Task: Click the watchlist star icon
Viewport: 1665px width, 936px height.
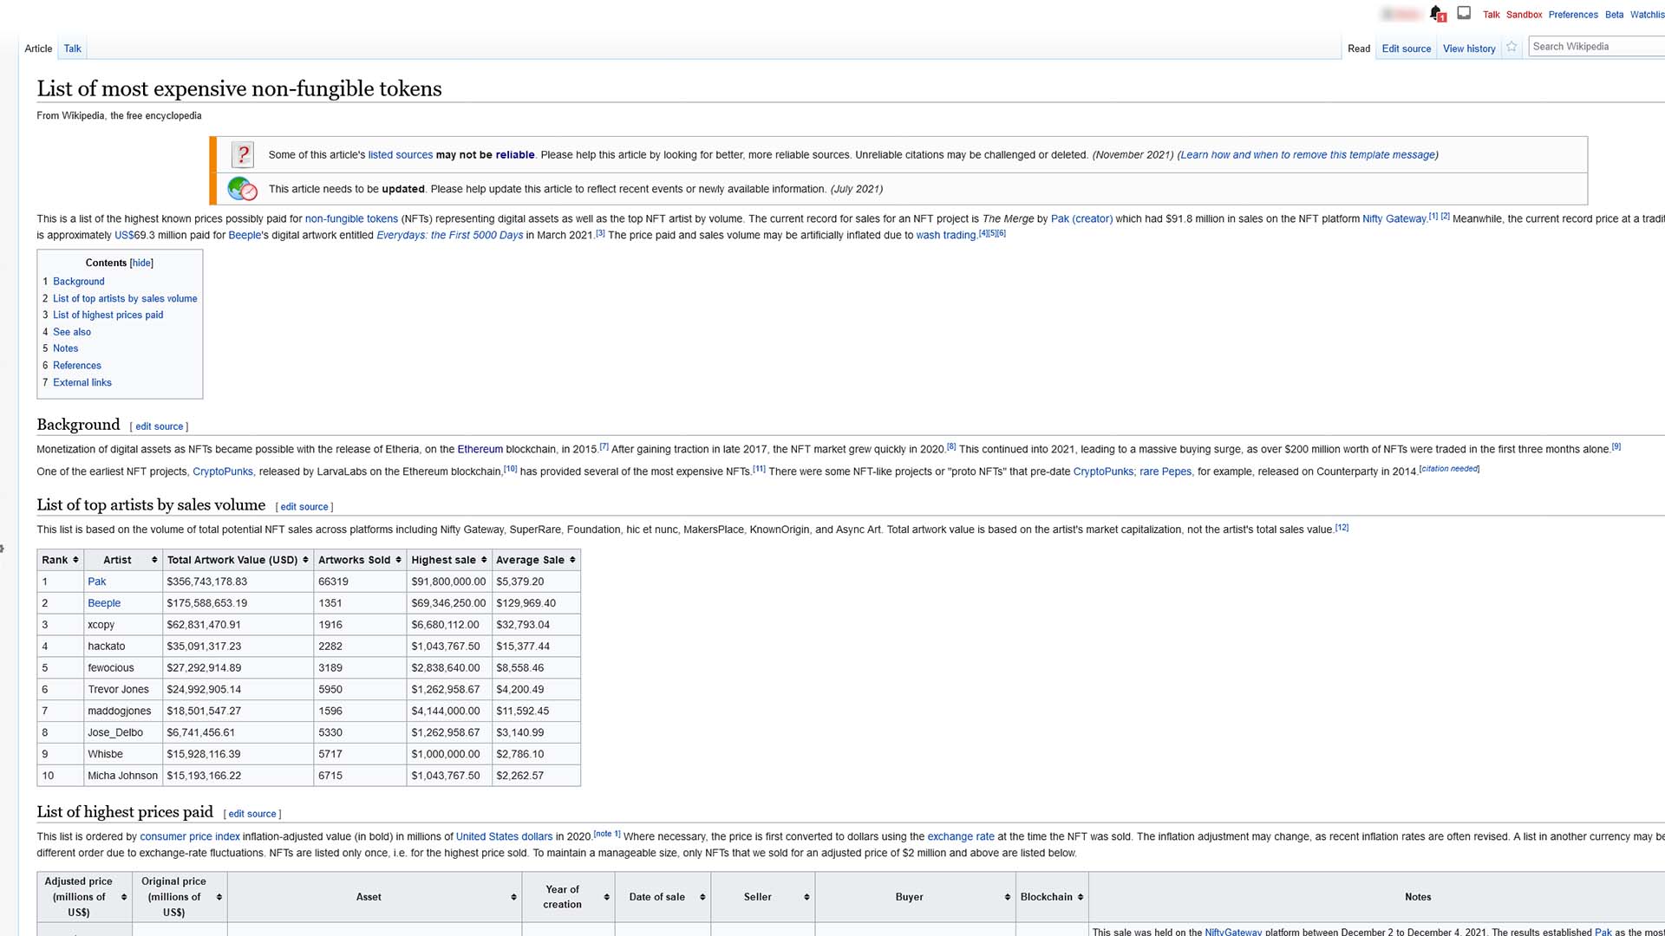Action: (1512, 47)
